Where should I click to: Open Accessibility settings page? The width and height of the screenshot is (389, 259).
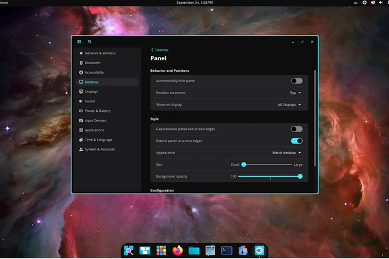pyautogui.click(x=107, y=73)
